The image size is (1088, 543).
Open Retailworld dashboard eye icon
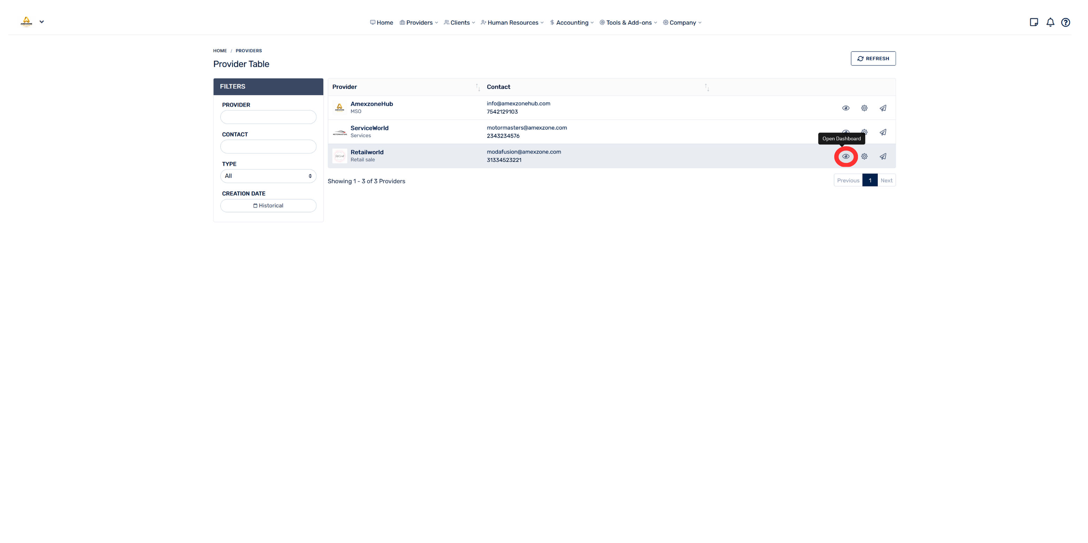pyautogui.click(x=846, y=156)
